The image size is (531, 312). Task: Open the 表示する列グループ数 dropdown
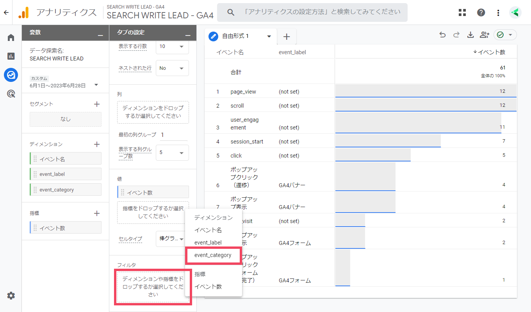click(x=172, y=153)
